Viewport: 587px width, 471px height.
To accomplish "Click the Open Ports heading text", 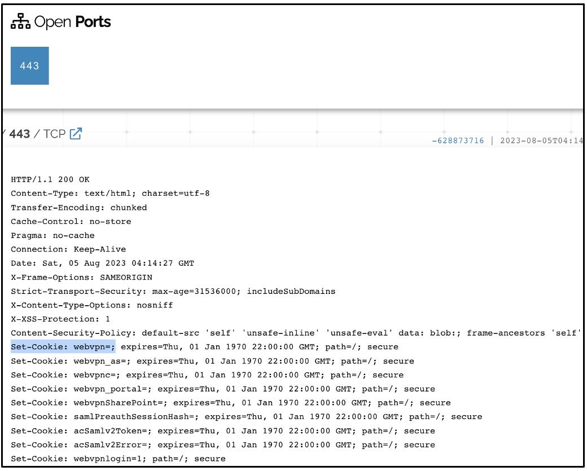I will tap(72, 22).
